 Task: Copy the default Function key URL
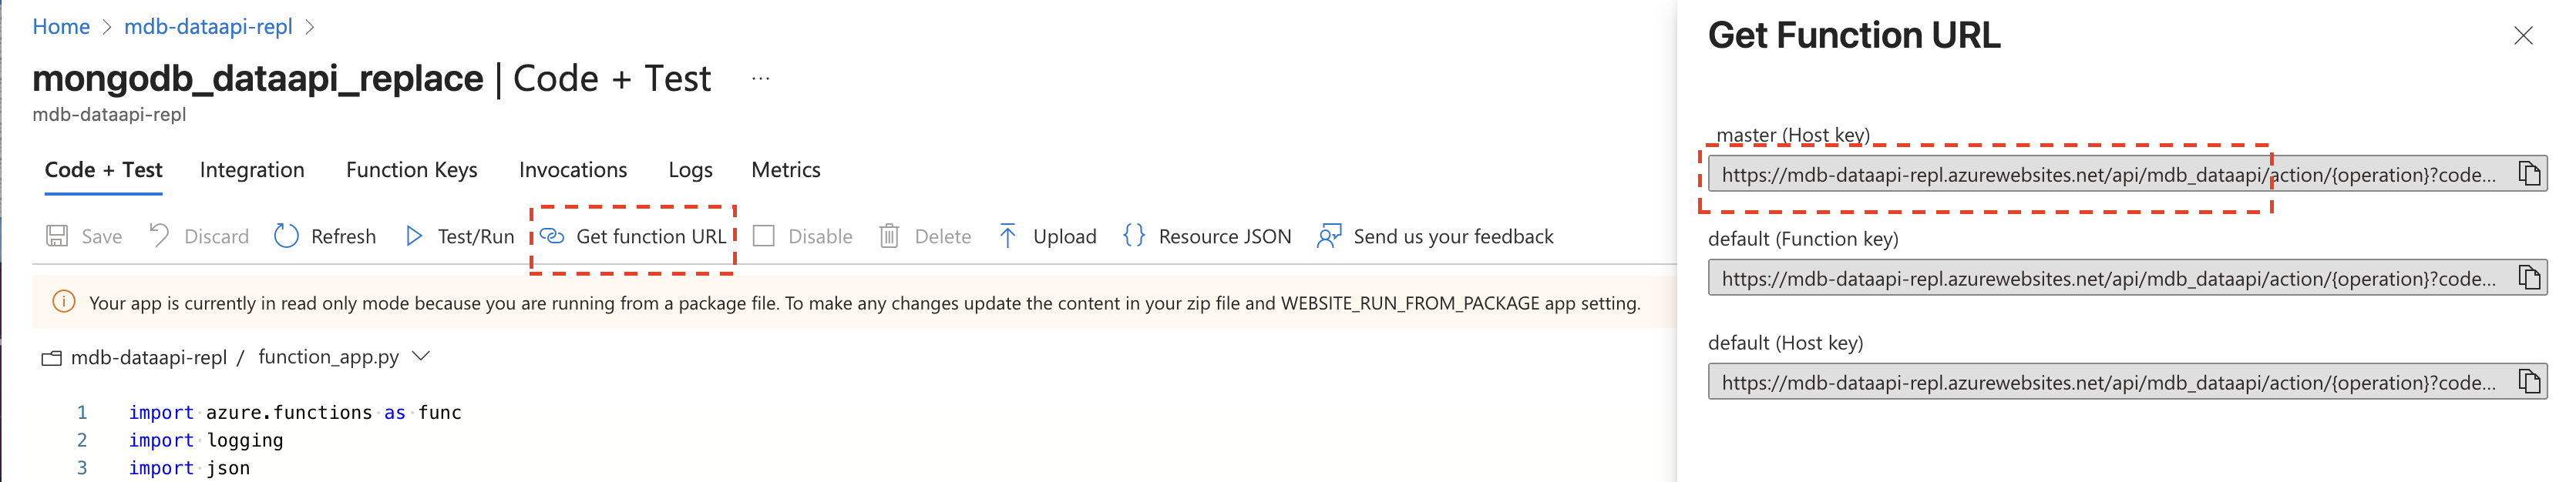pos(2531,277)
